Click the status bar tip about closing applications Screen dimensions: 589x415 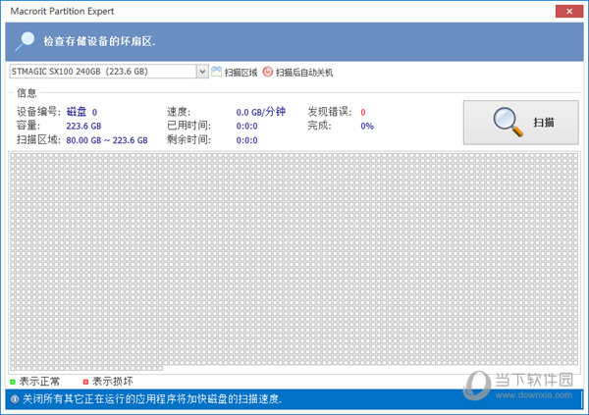tap(152, 399)
